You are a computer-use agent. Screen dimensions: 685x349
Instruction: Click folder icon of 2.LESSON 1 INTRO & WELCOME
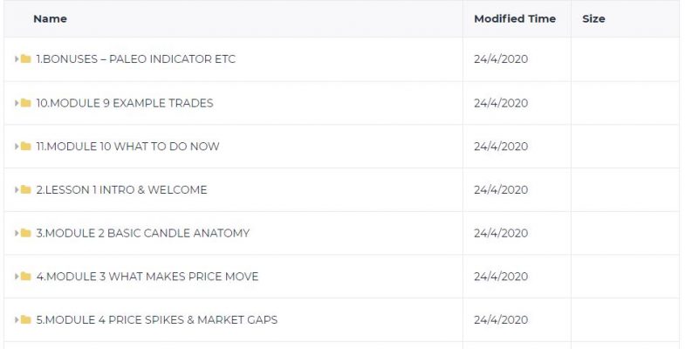[26, 189]
